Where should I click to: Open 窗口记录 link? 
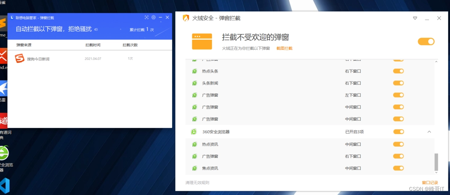430,183
